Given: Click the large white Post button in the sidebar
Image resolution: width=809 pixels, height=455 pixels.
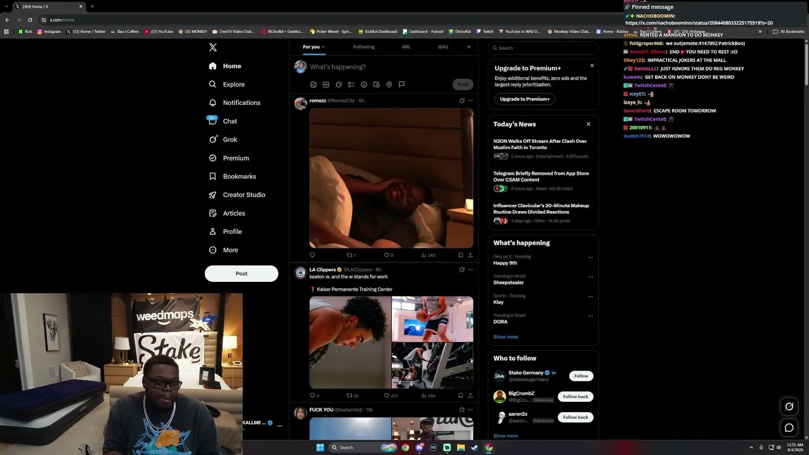Looking at the screenshot, I should click(x=241, y=274).
